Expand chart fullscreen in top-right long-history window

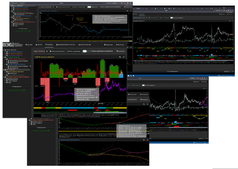point(232,21)
